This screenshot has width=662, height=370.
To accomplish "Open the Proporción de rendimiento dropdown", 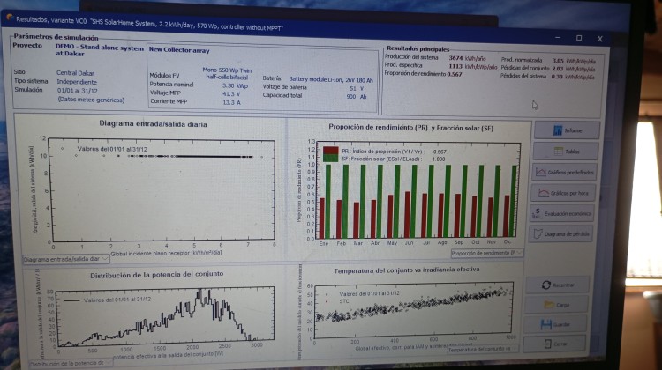I will (486, 253).
